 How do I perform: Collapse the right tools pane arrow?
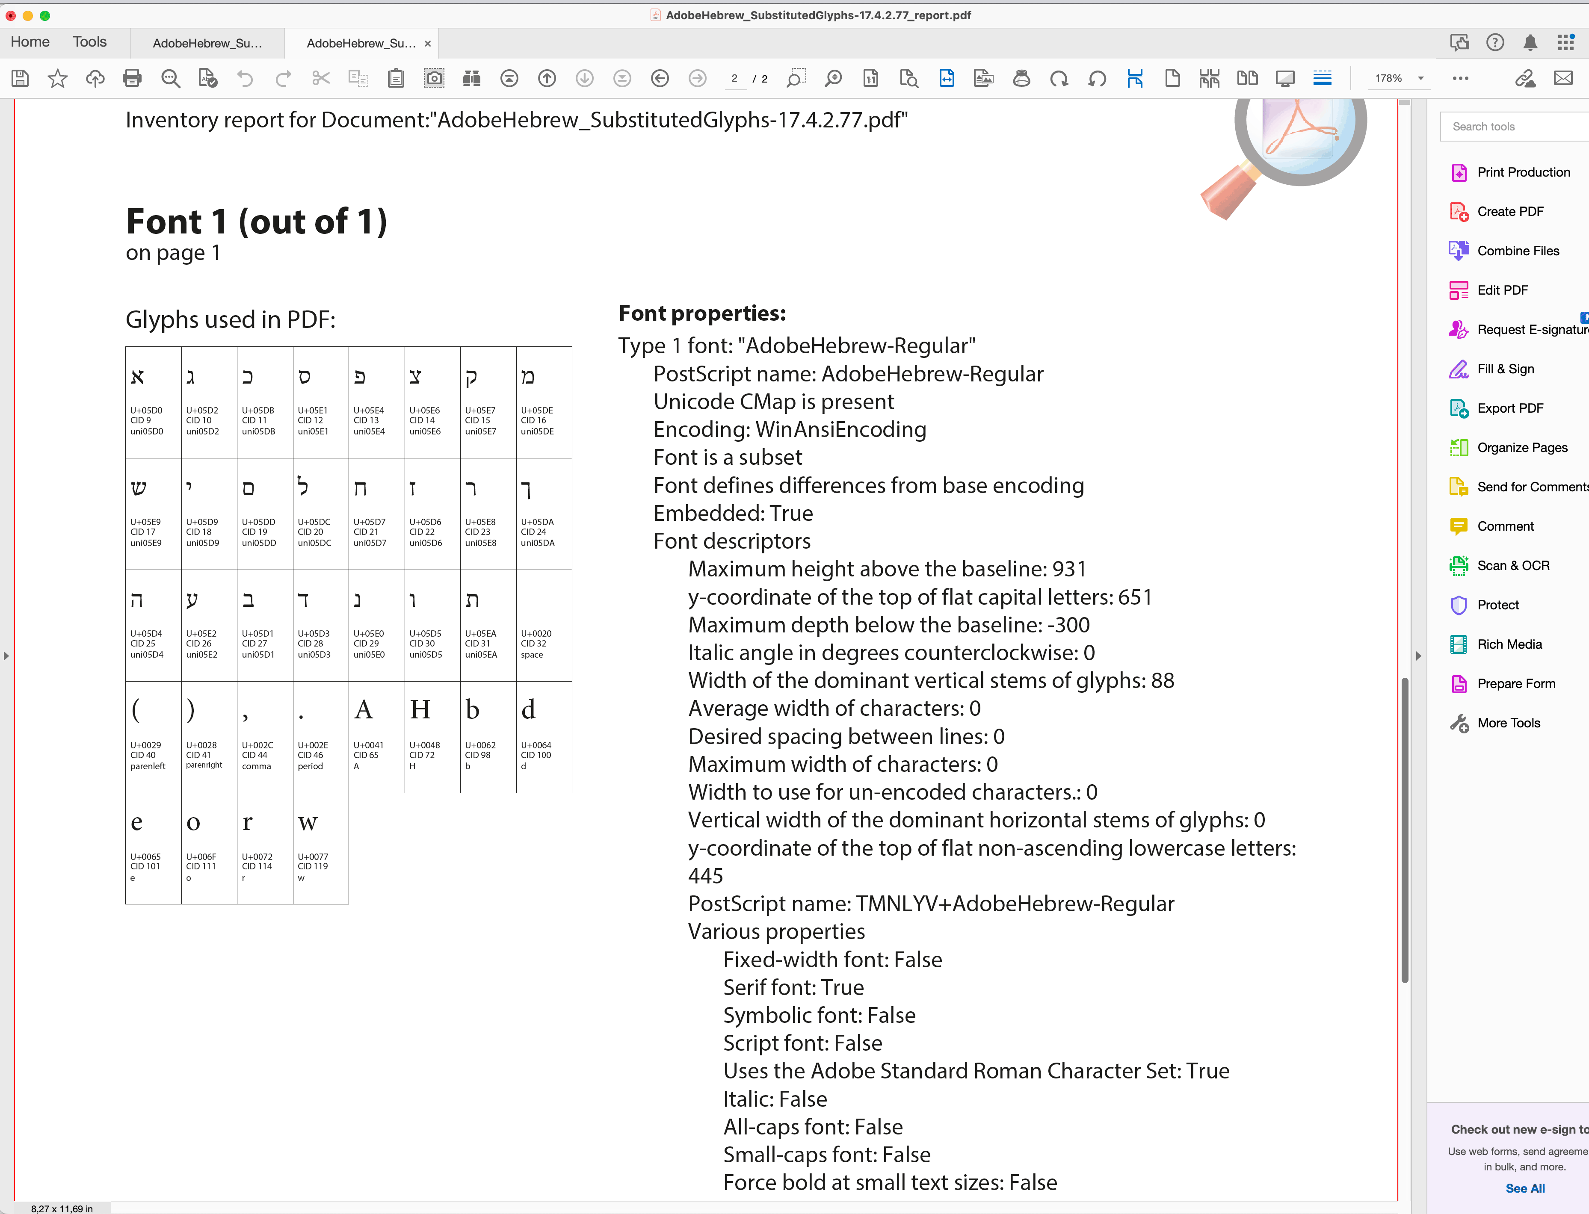1418,656
